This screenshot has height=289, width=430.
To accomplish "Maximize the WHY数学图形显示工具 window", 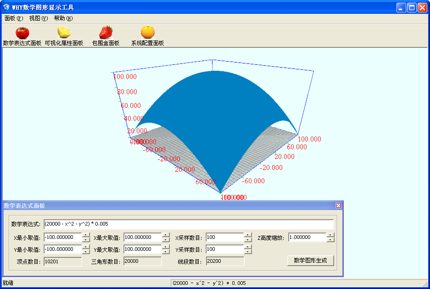I will [412, 7].
